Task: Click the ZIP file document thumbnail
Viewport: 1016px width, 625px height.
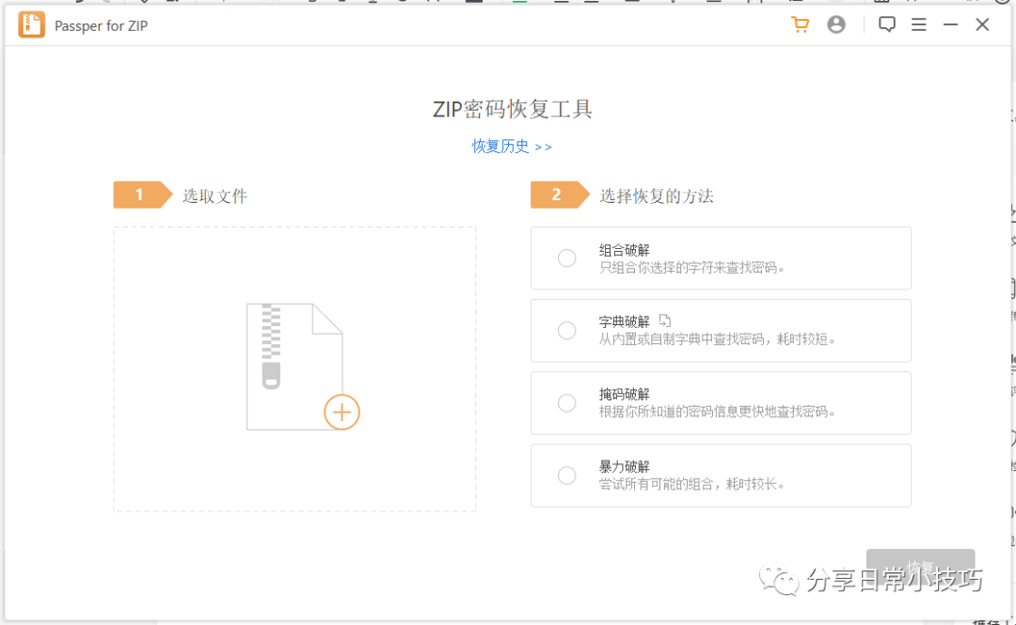Action: point(294,367)
